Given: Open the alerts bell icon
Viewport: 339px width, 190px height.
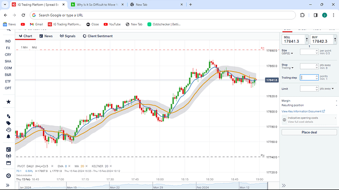Looking at the screenshot, I should (x=8, y=136).
